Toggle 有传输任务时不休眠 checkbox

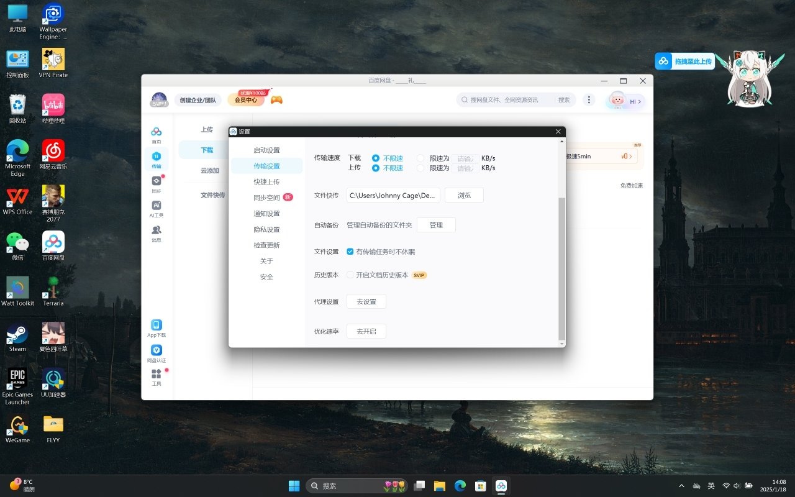[350, 252]
